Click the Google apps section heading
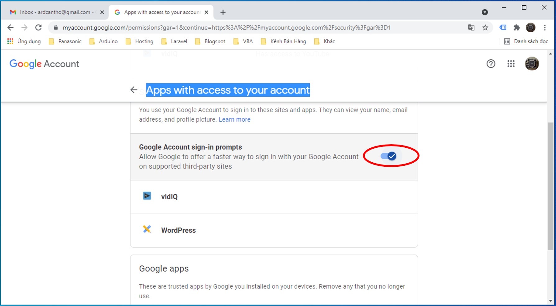Screen dimensions: 556x306 coord(164,268)
